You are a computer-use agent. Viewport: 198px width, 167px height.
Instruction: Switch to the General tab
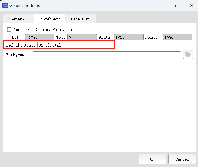pyautogui.click(x=18, y=19)
